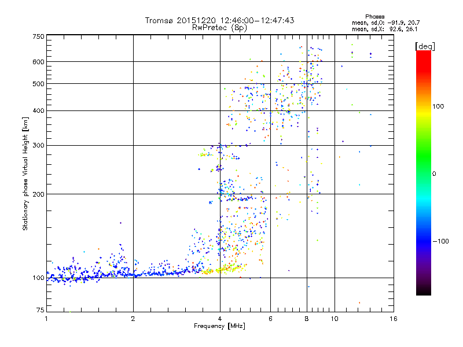Click the y-axis tick '750'
463x347 pixels.
pos(38,36)
